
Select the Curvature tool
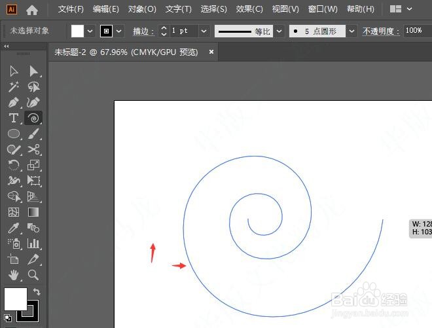point(33,103)
